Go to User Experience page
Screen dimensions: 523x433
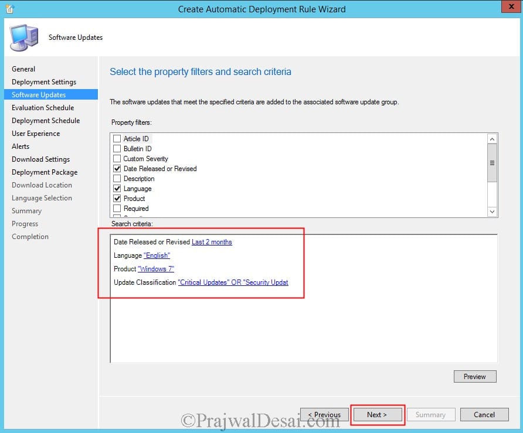click(x=36, y=134)
